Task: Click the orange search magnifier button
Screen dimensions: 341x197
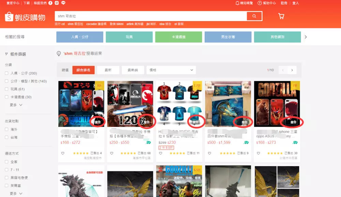Action: click(254, 16)
